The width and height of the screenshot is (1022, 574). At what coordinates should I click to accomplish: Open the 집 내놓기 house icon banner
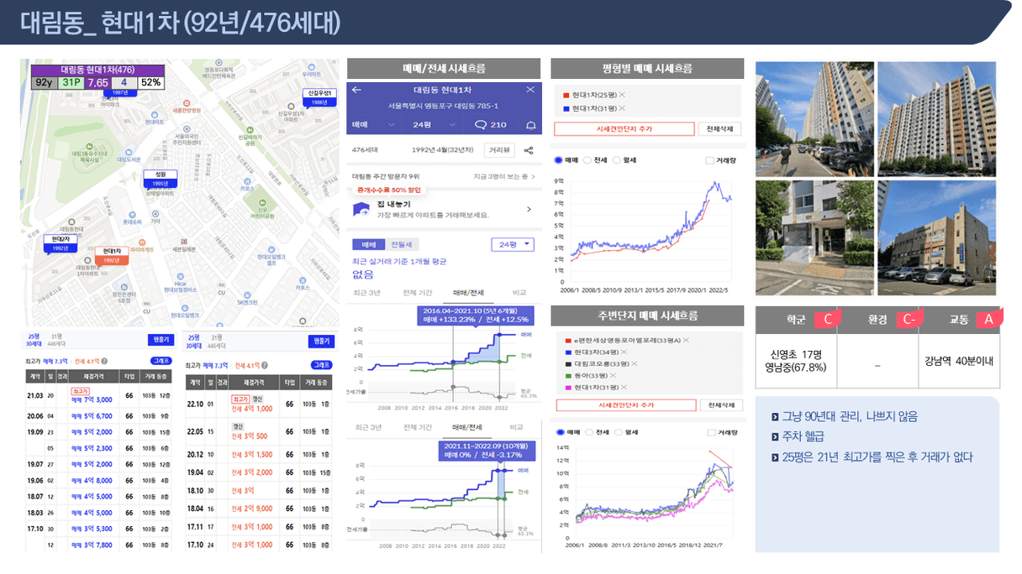360,210
